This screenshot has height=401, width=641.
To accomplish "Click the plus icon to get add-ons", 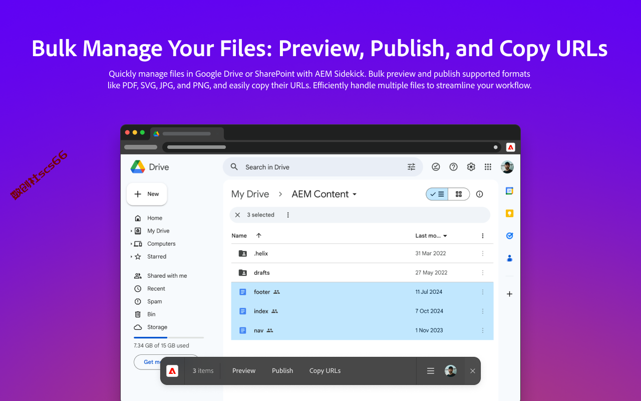I will point(509,294).
